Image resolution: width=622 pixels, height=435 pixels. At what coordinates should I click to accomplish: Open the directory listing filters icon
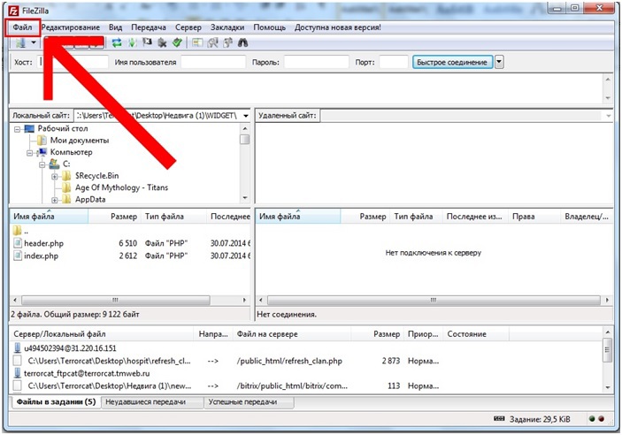197,42
